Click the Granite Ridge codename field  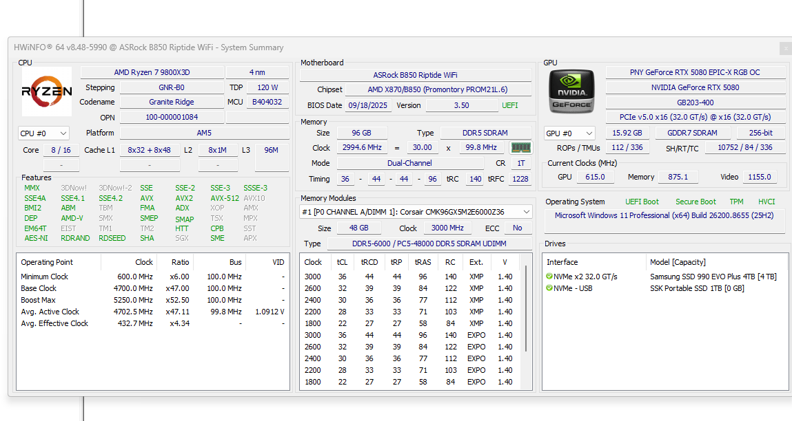pyautogui.click(x=172, y=102)
